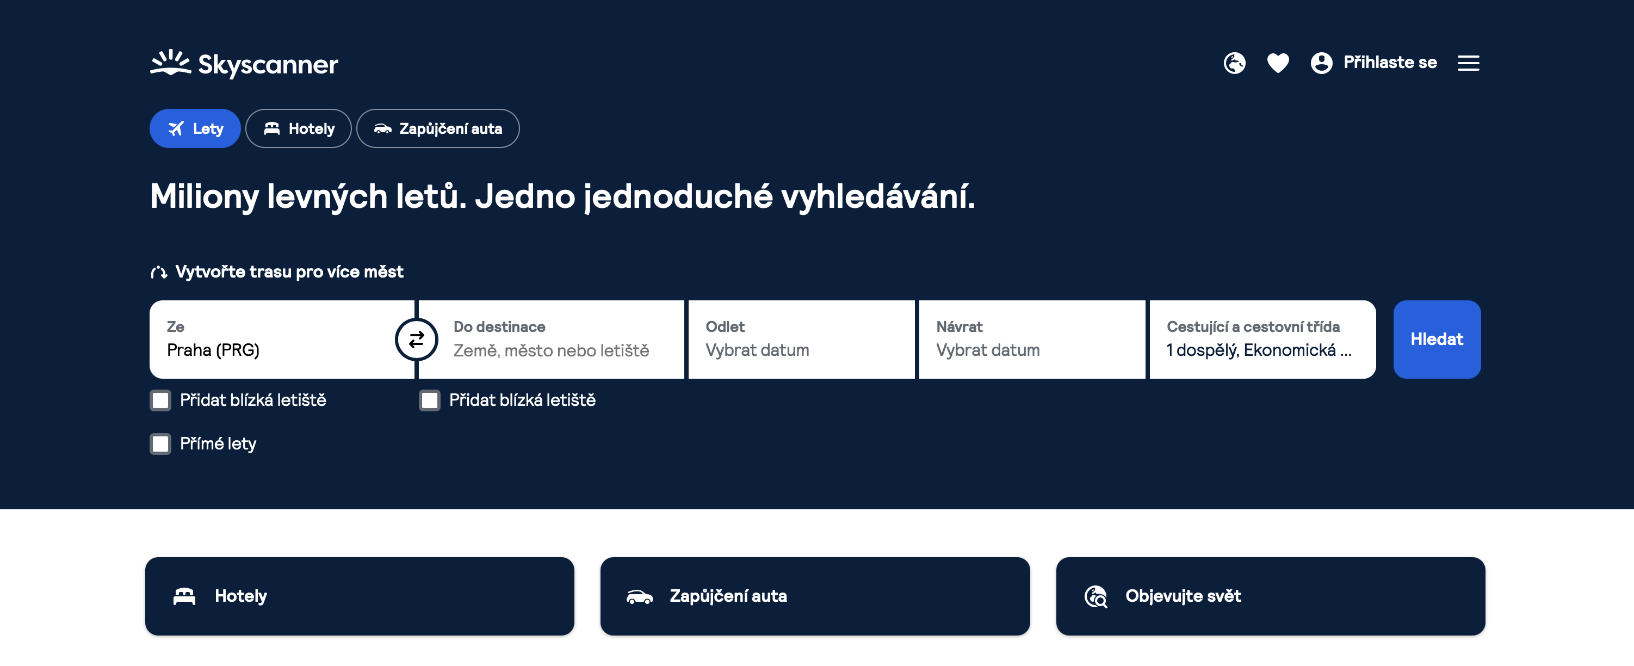
Task: Select the airplane icon on the Lety tab
Action: (x=176, y=128)
